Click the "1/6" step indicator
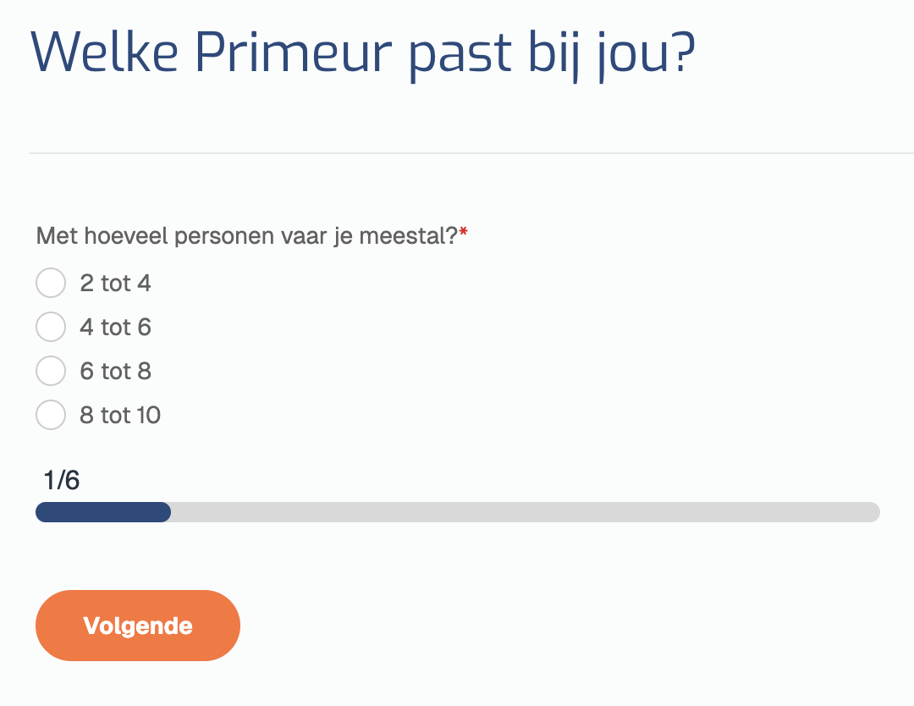The width and height of the screenshot is (914, 706). pyautogui.click(x=62, y=481)
